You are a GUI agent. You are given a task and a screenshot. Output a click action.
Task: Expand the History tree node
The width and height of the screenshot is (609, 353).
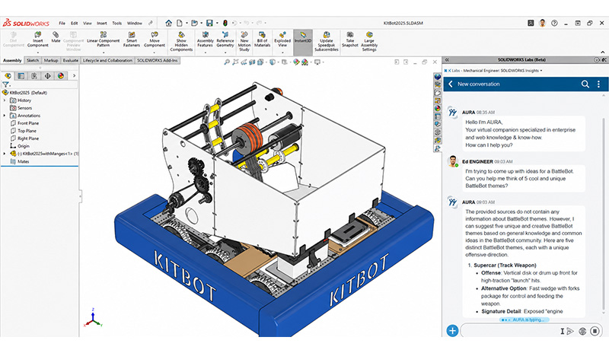point(5,100)
